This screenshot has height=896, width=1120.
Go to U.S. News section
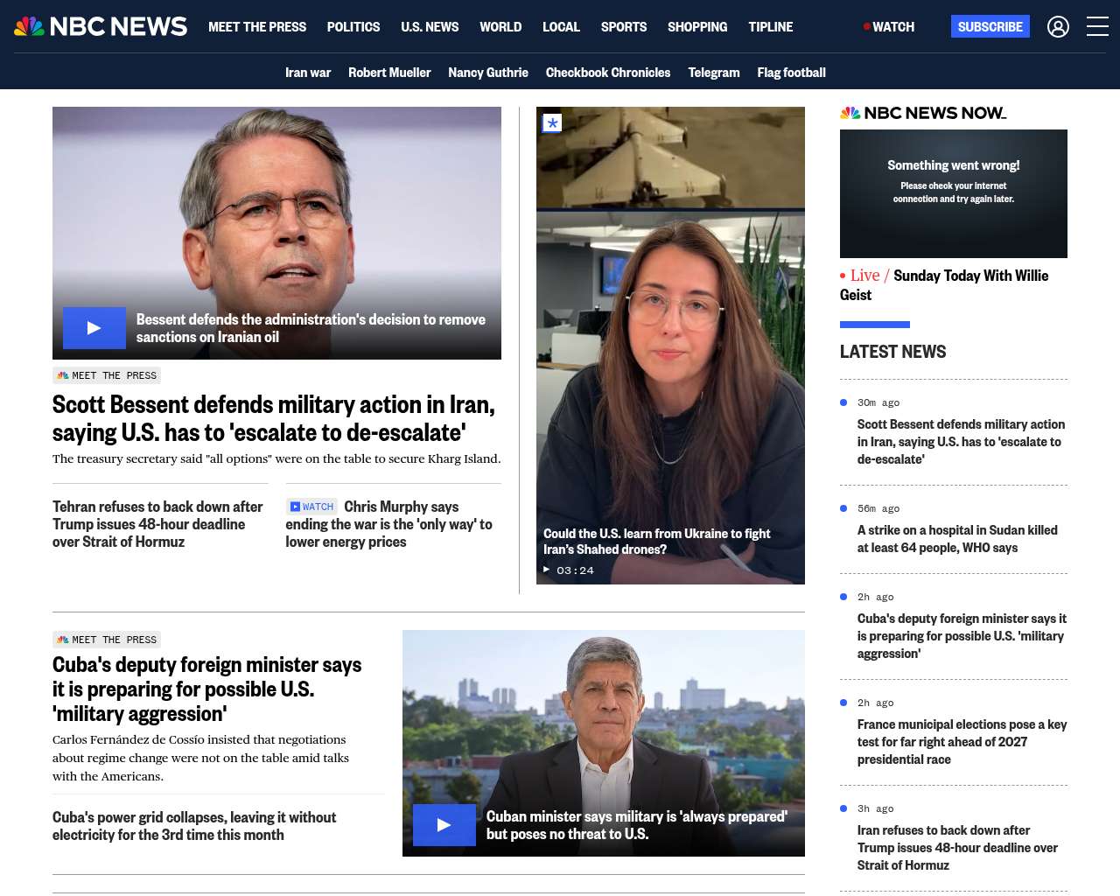[x=430, y=27]
